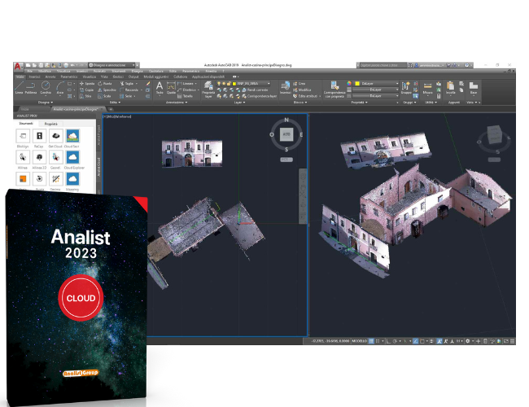Viewport: 529px width, 407px height.
Task: Click the Testo text annotation tool
Action: [x=160, y=87]
